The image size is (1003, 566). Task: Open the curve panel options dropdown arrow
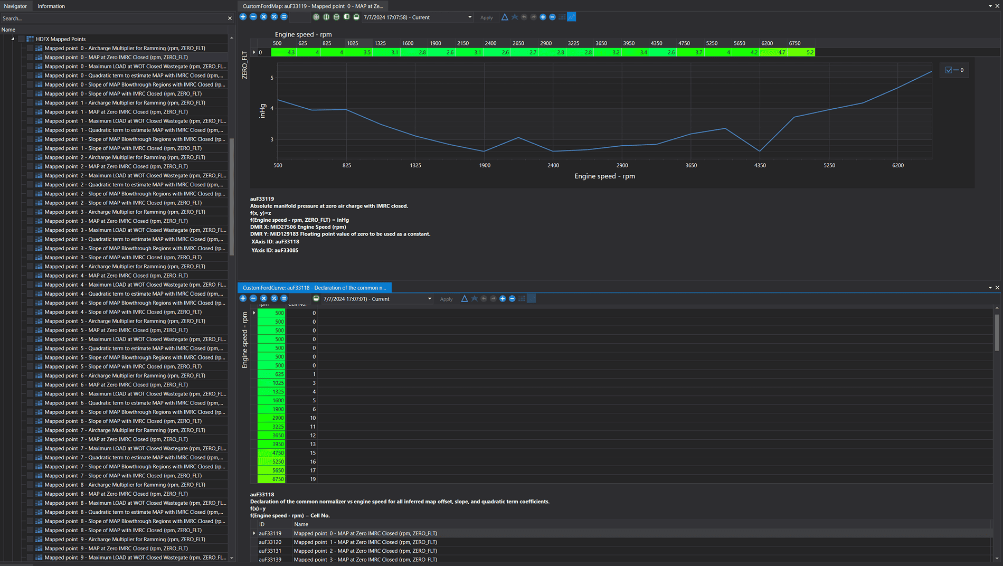click(x=990, y=288)
